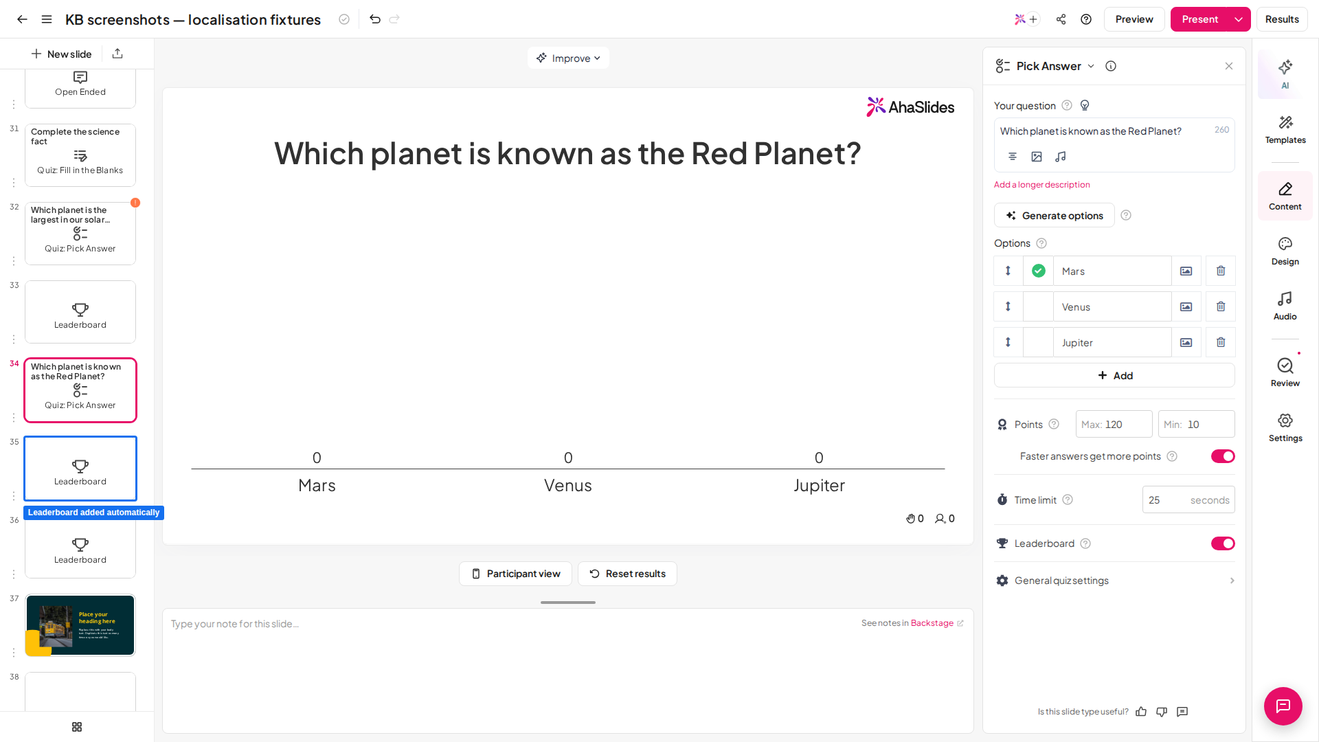The width and height of the screenshot is (1319, 742).
Task: Click Add a longer description link
Action: coord(1041,185)
